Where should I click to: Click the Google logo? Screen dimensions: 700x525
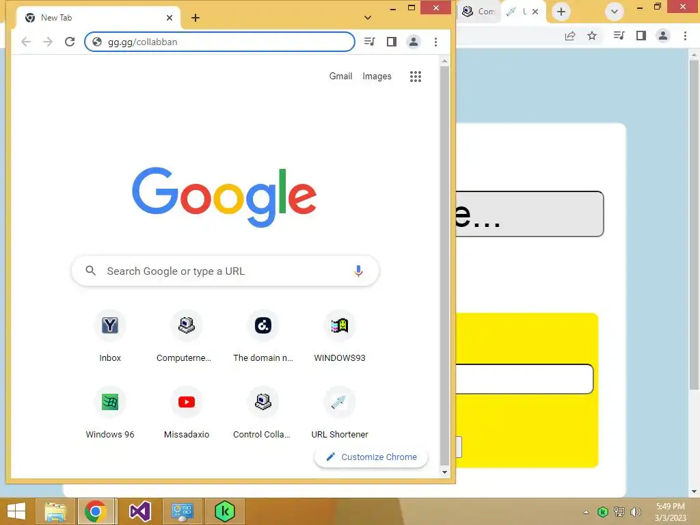pos(224,197)
